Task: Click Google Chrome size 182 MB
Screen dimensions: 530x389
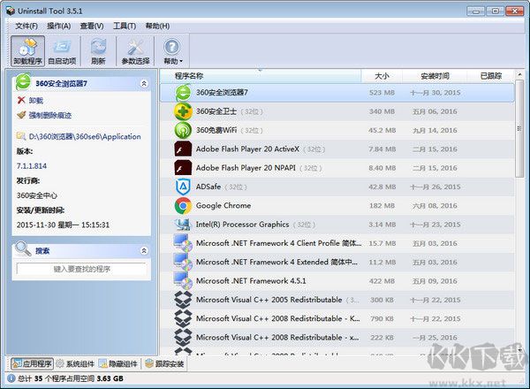Action: 380,206
